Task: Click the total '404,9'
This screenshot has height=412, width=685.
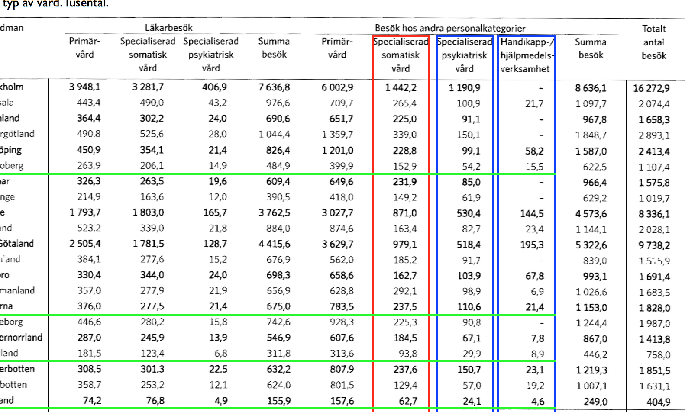Action: click(x=658, y=402)
